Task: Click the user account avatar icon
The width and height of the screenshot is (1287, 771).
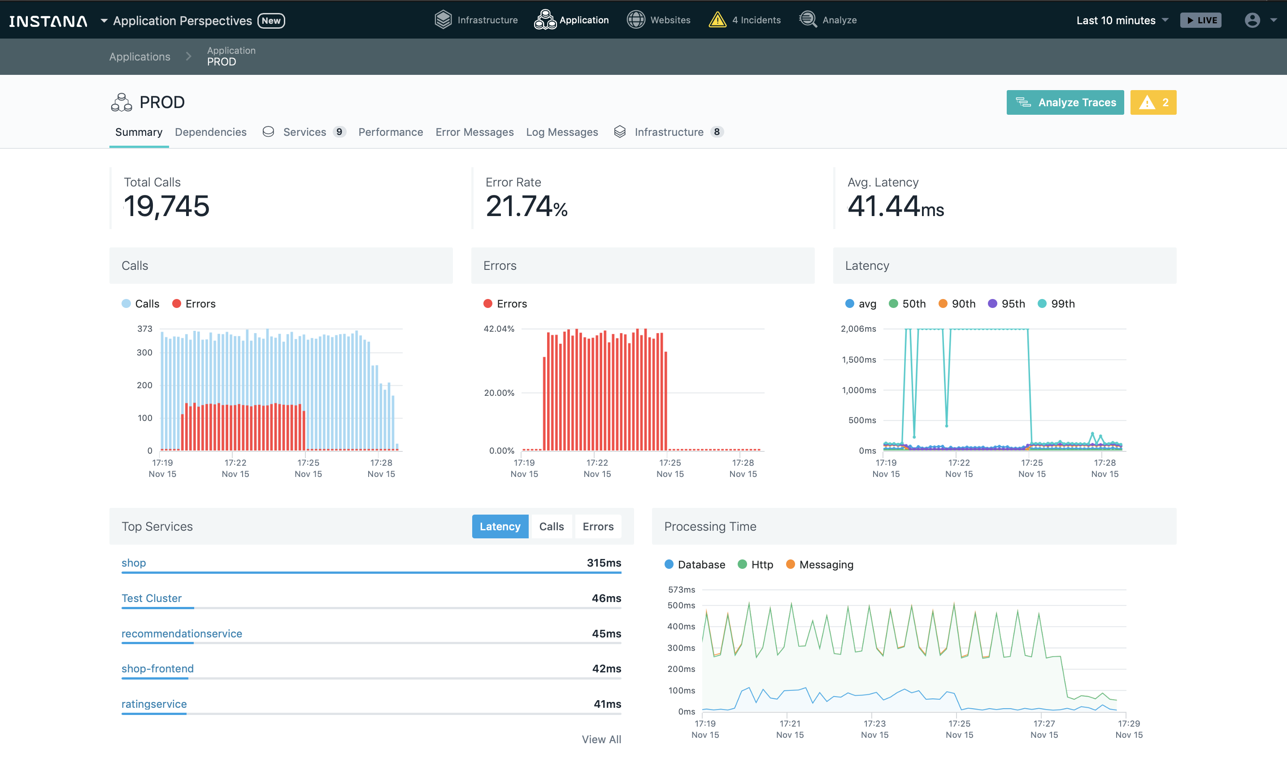Action: pos(1252,20)
